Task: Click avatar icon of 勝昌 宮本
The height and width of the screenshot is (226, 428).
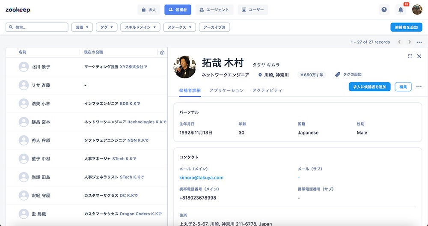Action: point(24,122)
